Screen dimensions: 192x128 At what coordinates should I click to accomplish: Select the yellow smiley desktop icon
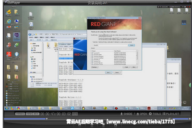(x=9, y=12)
